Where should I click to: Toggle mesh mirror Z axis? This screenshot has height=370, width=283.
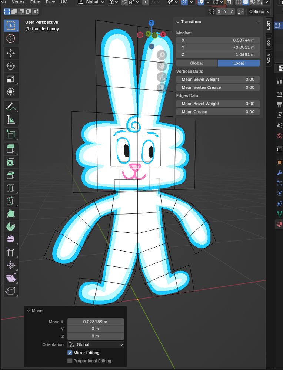pos(232,11)
